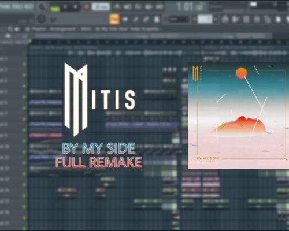Toggle the metronome icon after the tempo box

point(117,7)
